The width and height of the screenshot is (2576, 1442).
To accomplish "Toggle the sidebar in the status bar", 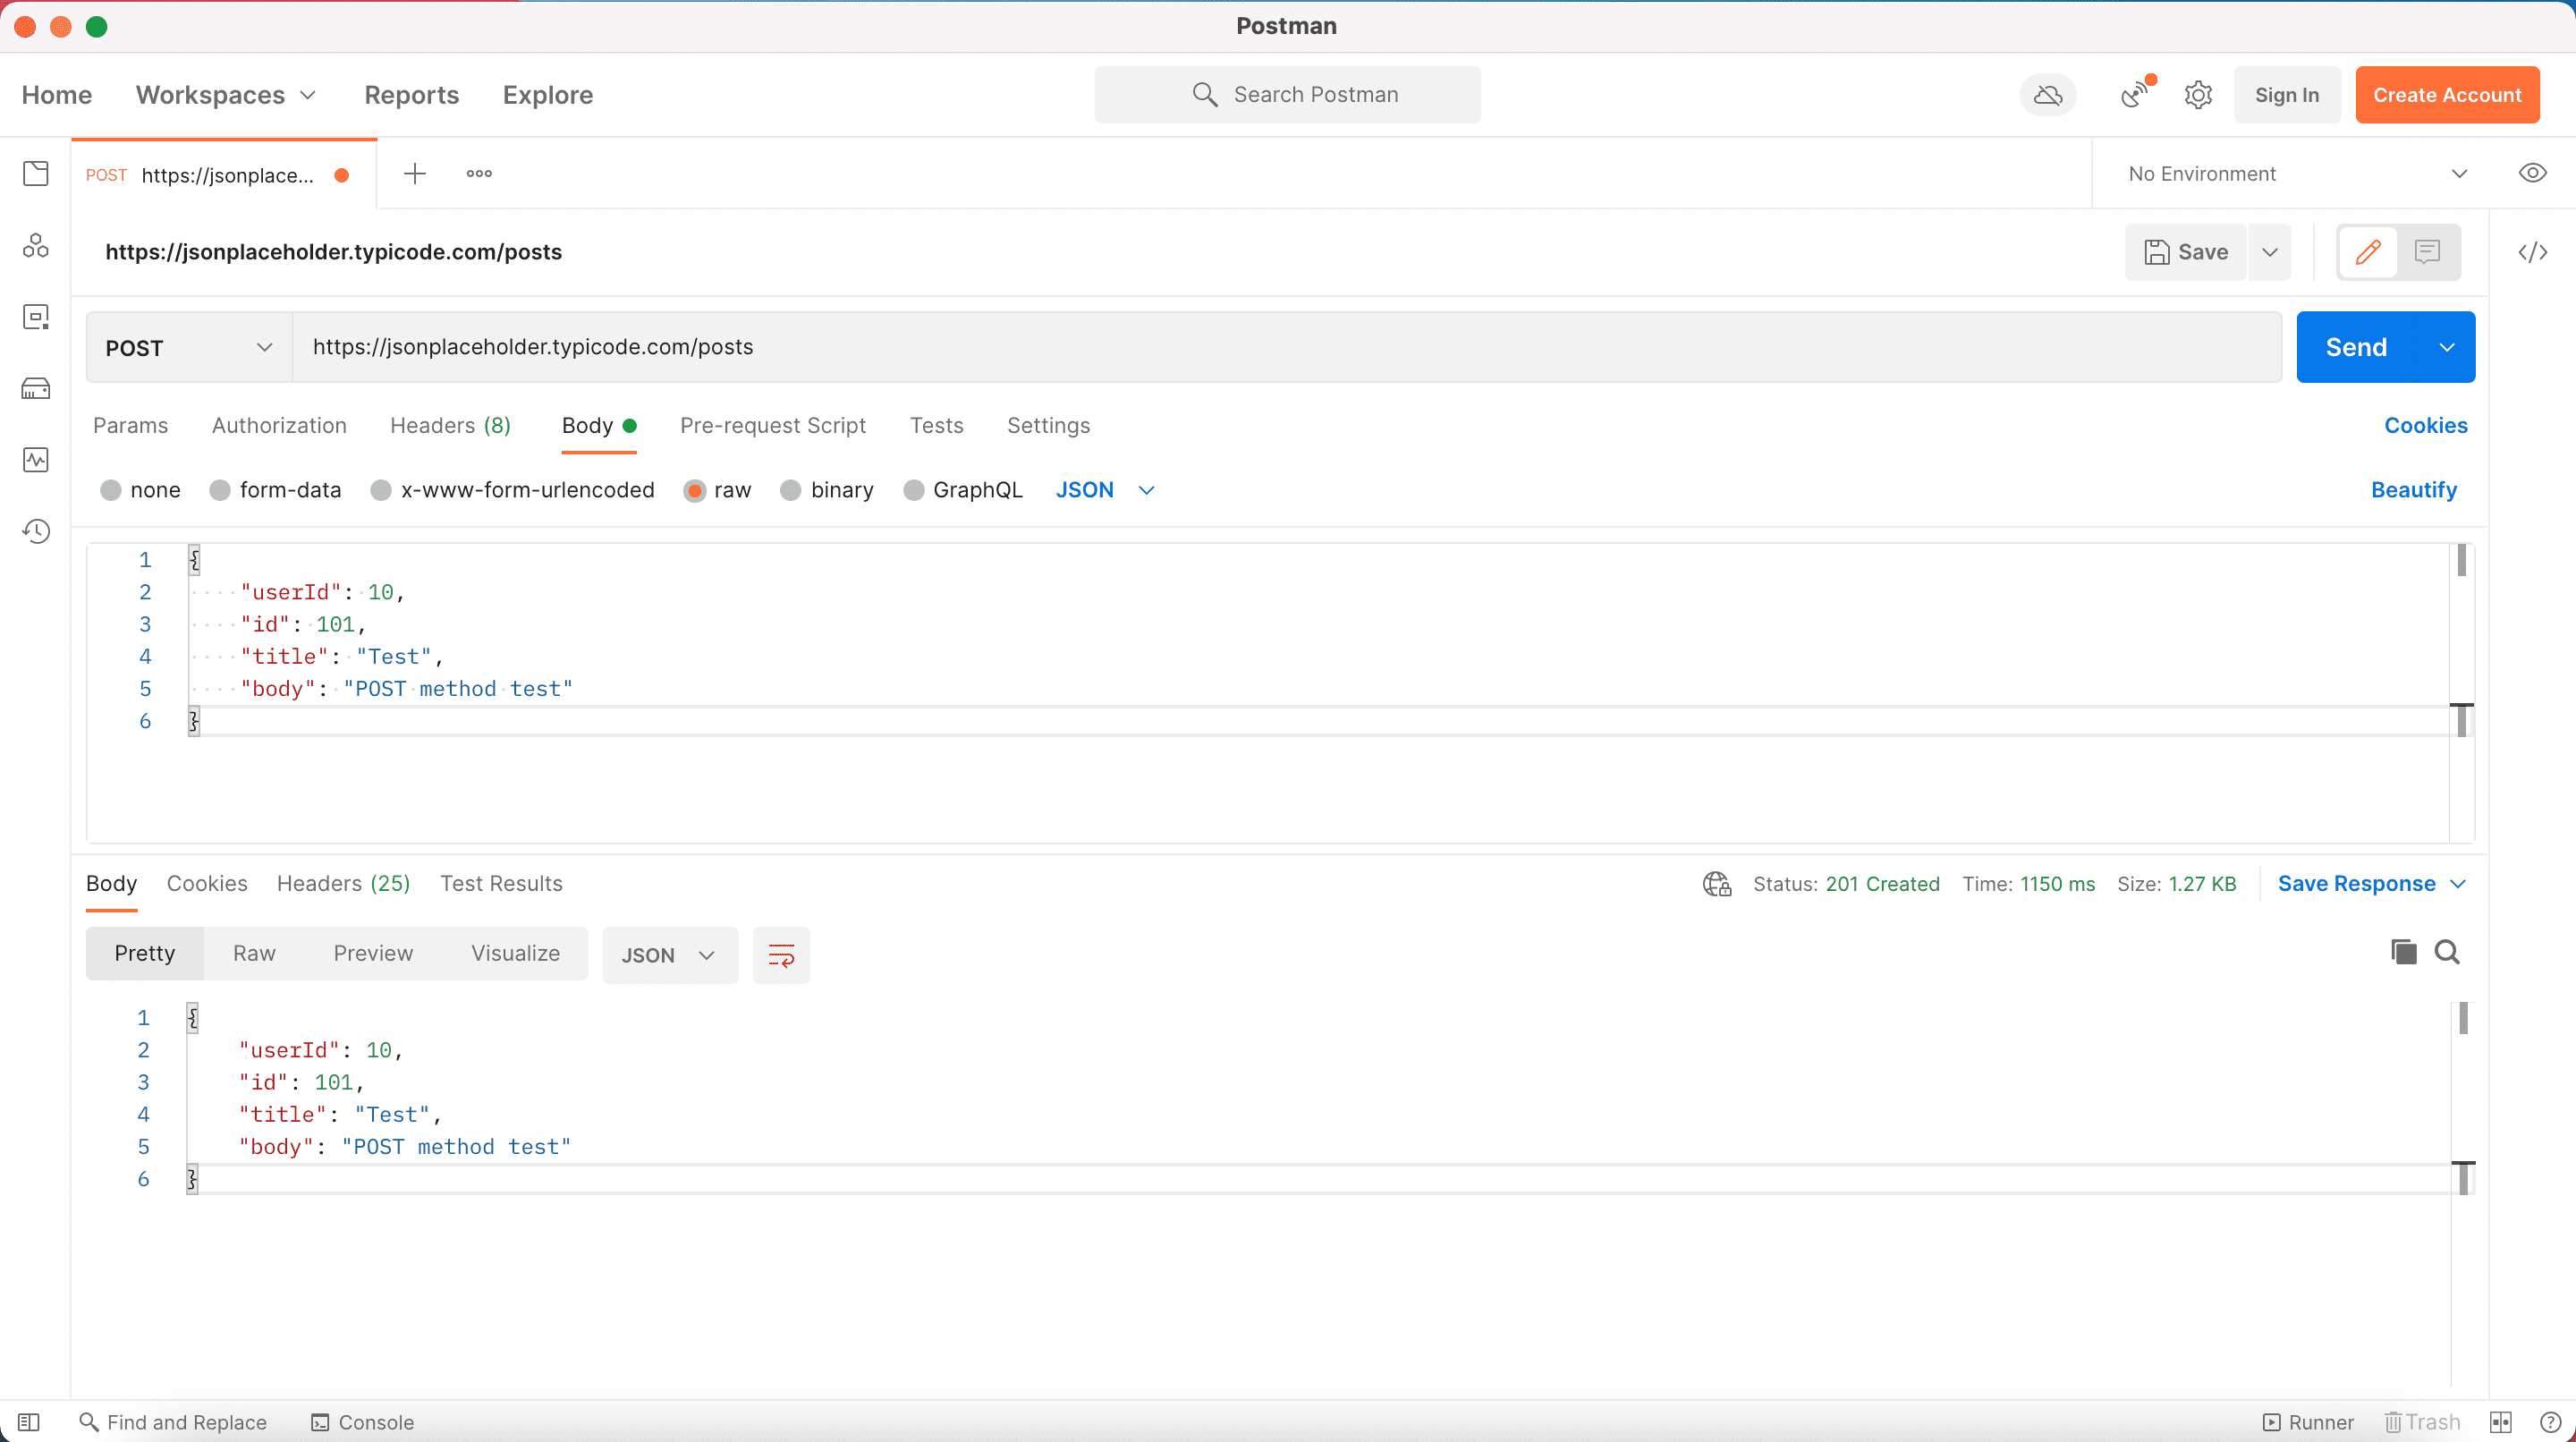I will coord(29,1422).
